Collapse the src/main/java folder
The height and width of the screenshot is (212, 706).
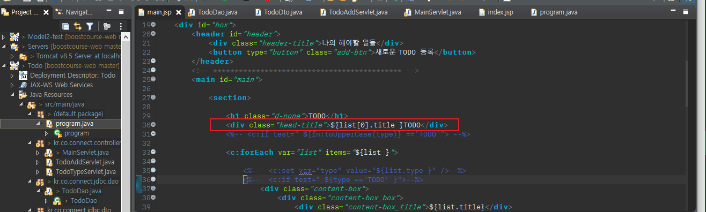21,104
